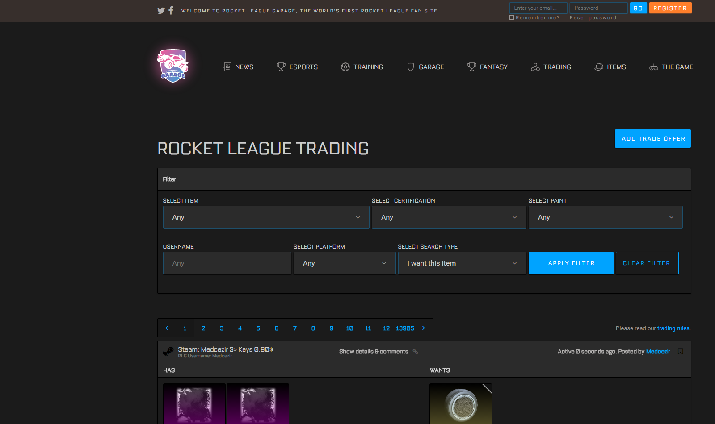The width and height of the screenshot is (715, 424).
Task: Click the Steam platform icon on Medcezir's trade
Action: [x=168, y=352]
